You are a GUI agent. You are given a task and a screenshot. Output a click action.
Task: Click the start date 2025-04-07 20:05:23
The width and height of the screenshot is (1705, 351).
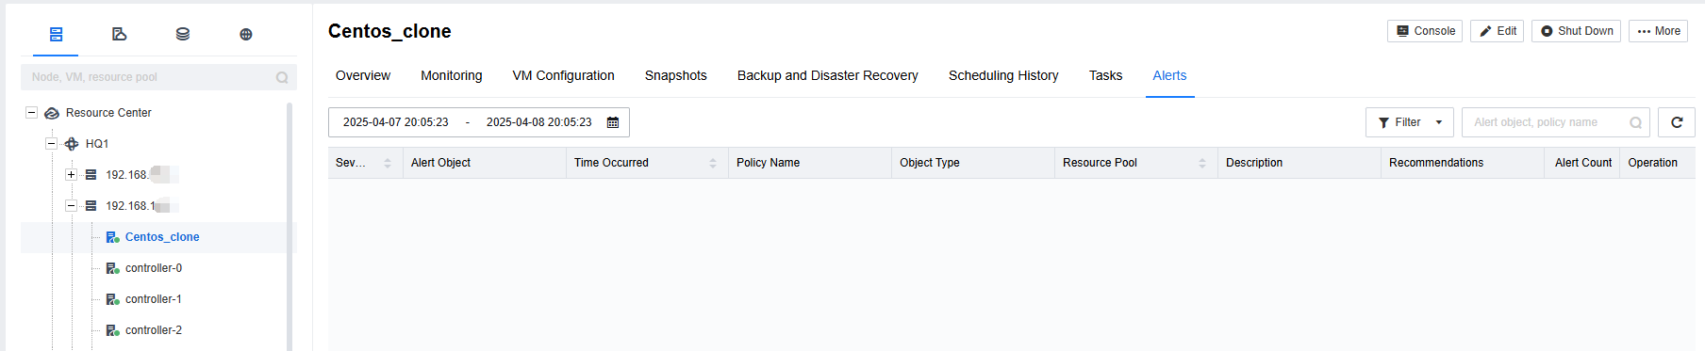click(396, 122)
